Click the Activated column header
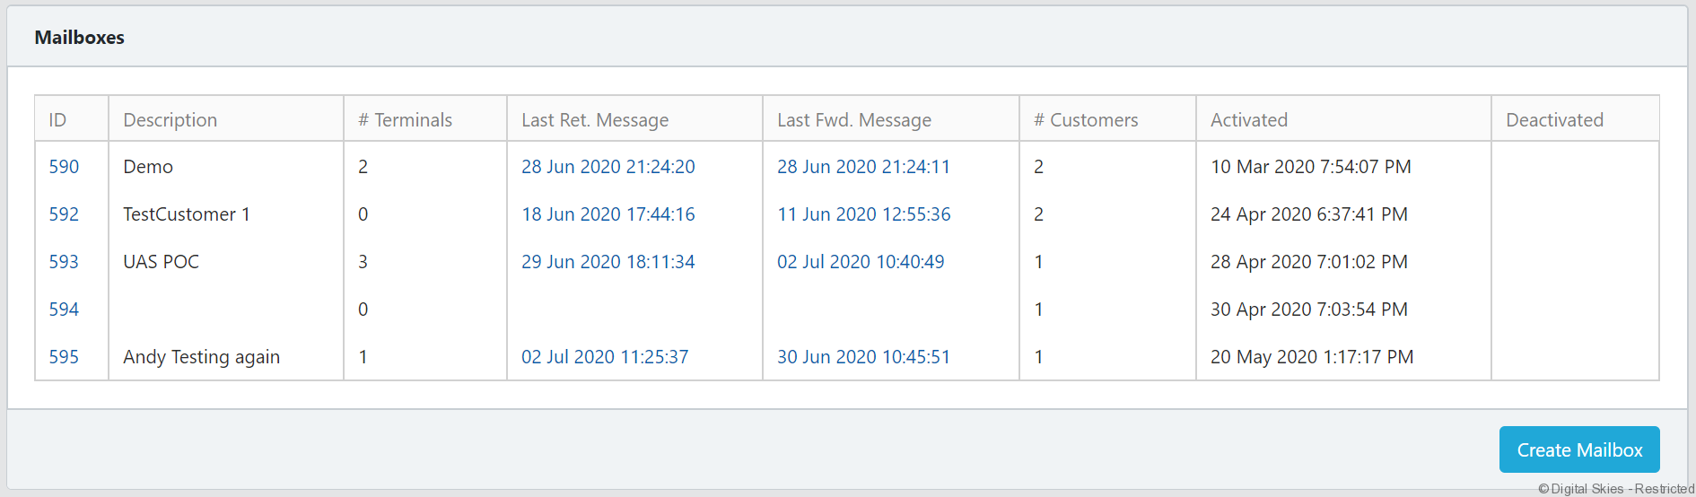The width and height of the screenshot is (1696, 497). tap(1248, 120)
